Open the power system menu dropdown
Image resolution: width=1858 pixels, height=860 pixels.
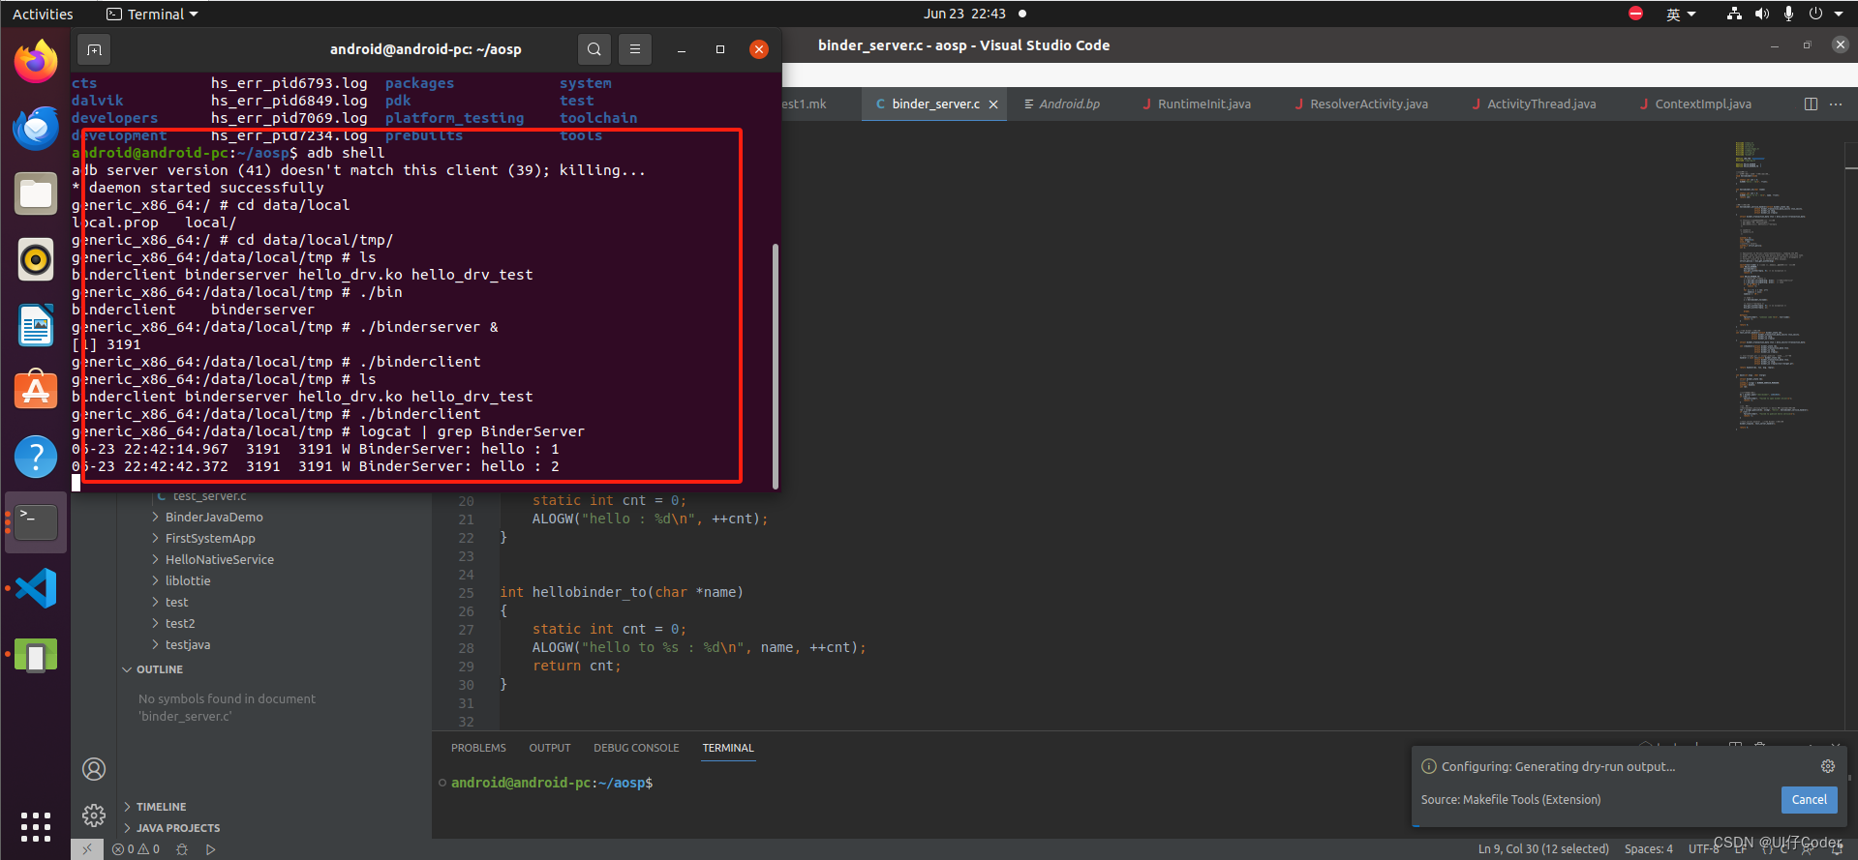[x=1826, y=14]
